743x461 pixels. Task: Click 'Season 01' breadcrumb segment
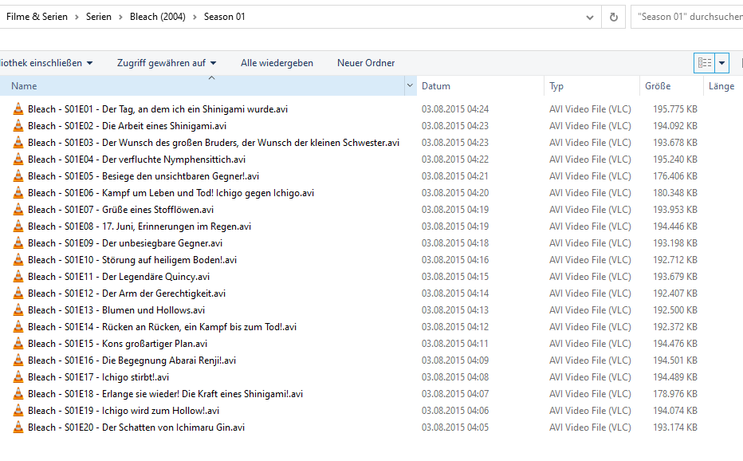(x=225, y=17)
